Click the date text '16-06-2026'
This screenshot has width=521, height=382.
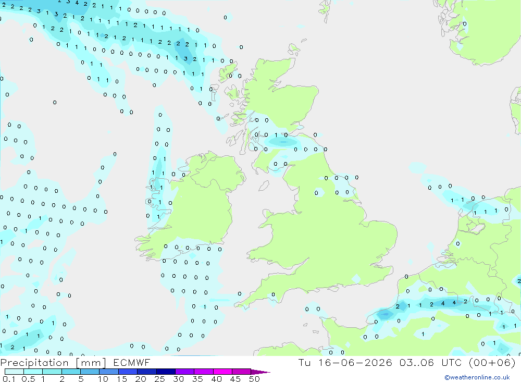click(x=355, y=362)
